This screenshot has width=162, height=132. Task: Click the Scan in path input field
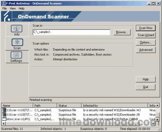pos(72,32)
